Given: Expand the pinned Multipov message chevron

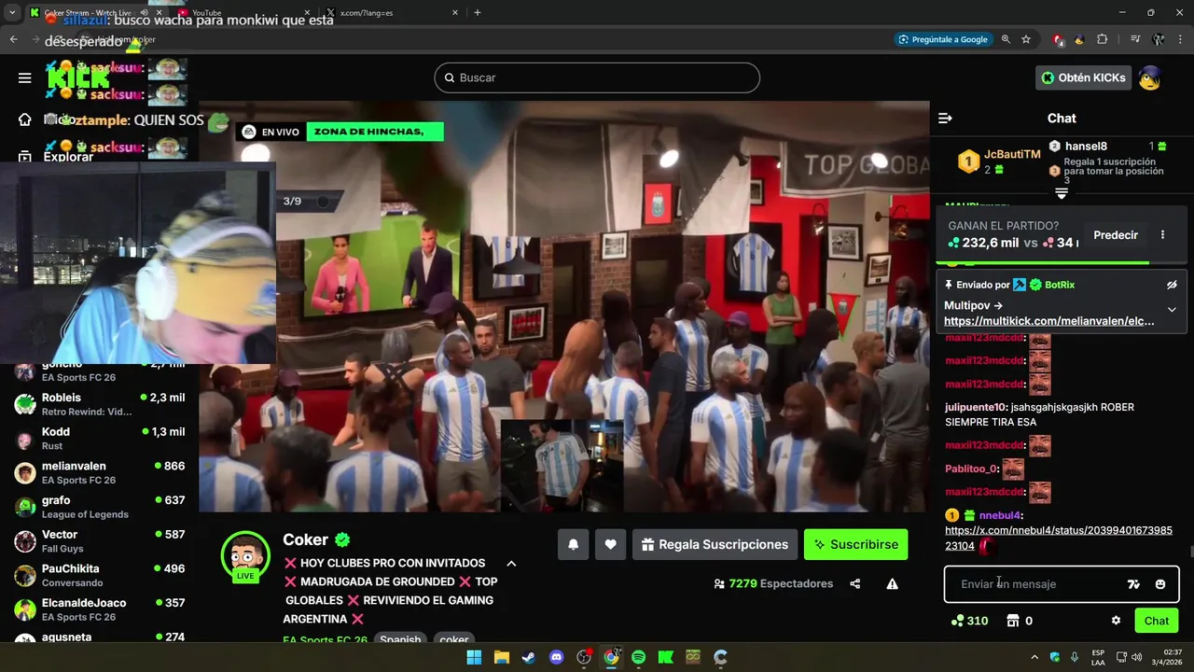Looking at the screenshot, I should tap(1172, 310).
